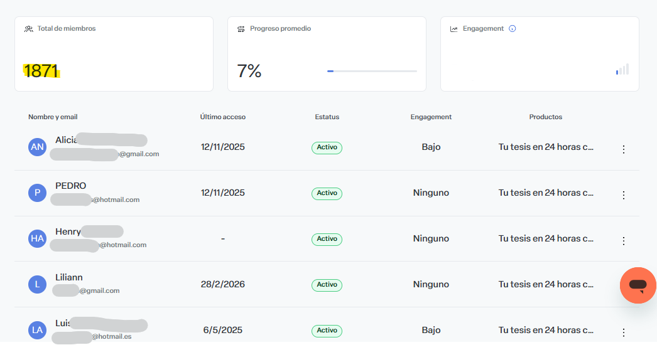Click the Tu tesis product in Luis's row

(546, 330)
